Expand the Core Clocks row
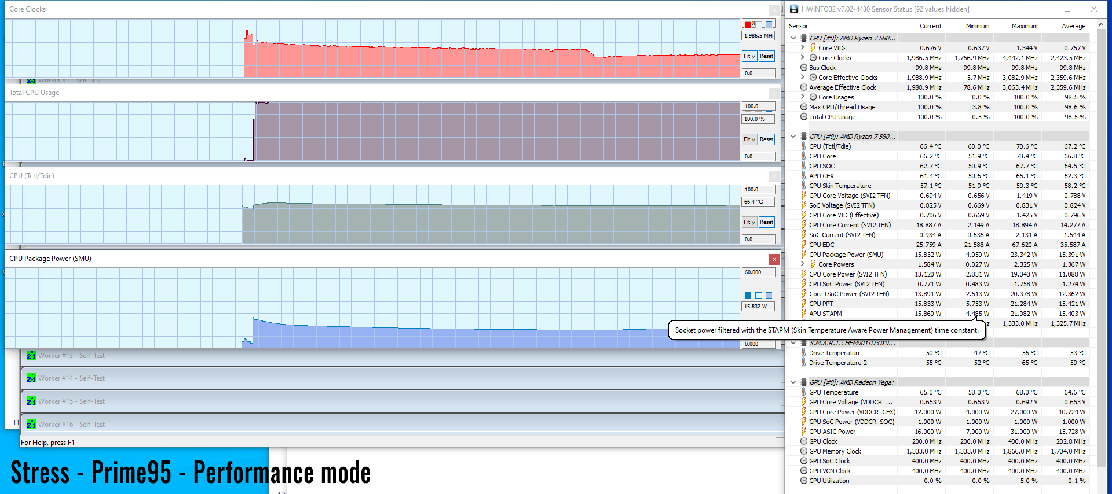This screenshot has height=494, width=1112. tap(803, 58)
